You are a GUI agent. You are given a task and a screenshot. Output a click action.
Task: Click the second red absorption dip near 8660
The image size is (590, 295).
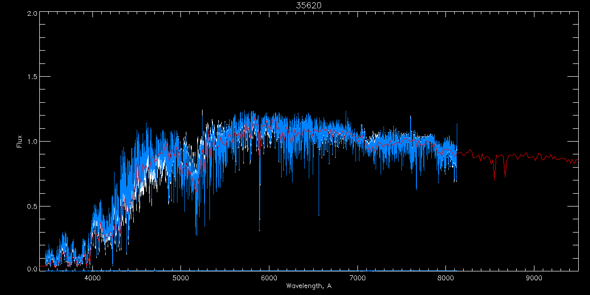(x=505, y=175)
